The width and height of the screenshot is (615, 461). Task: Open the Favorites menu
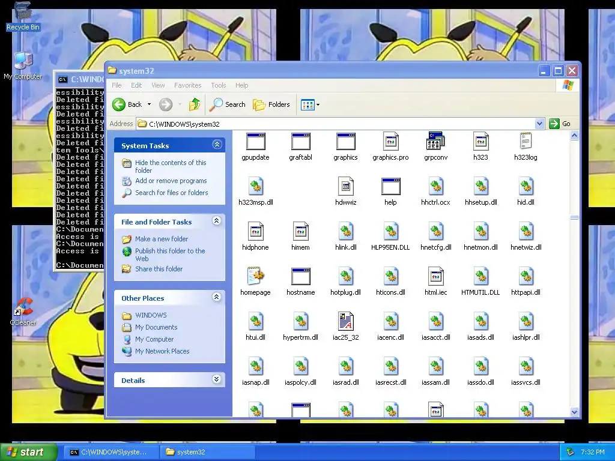[187, 85]
